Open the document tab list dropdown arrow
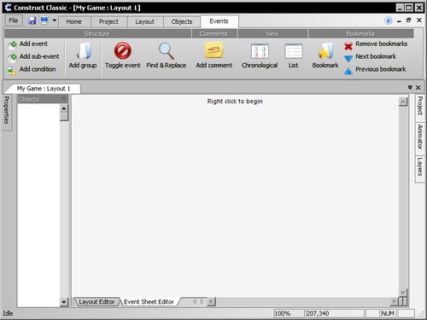 click(x=410, y=87)
